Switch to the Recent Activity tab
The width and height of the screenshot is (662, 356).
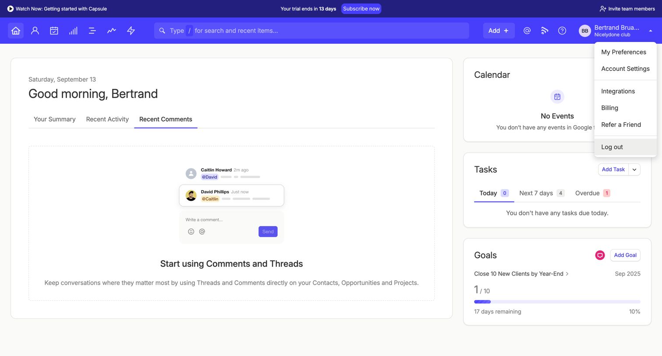(x=107, y=119)
